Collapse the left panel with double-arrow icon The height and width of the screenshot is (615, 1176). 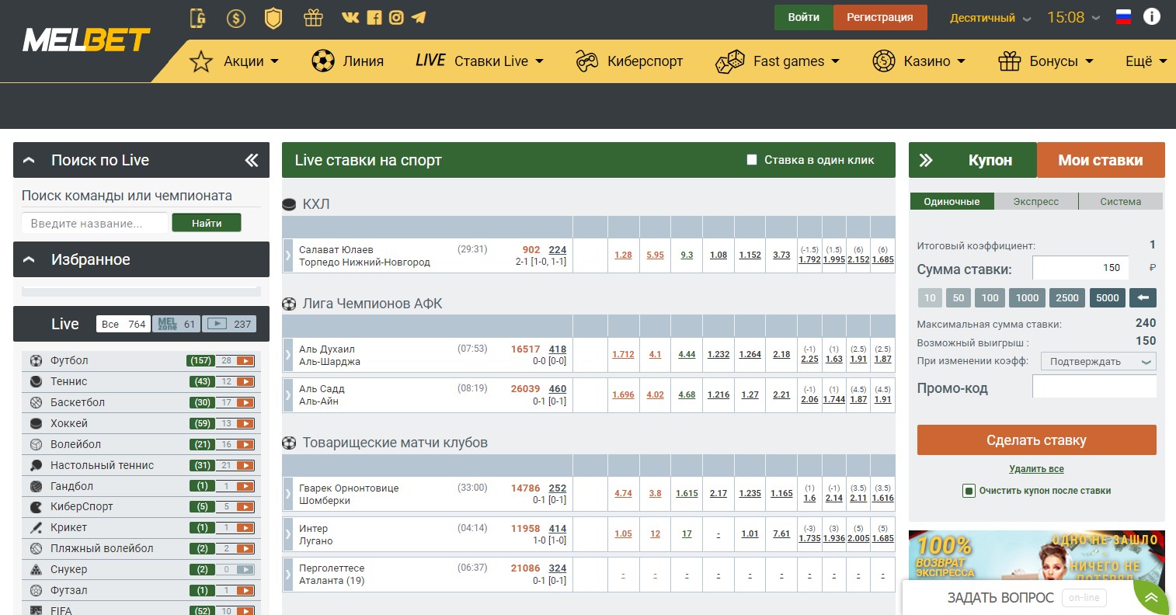coord(252,160)
